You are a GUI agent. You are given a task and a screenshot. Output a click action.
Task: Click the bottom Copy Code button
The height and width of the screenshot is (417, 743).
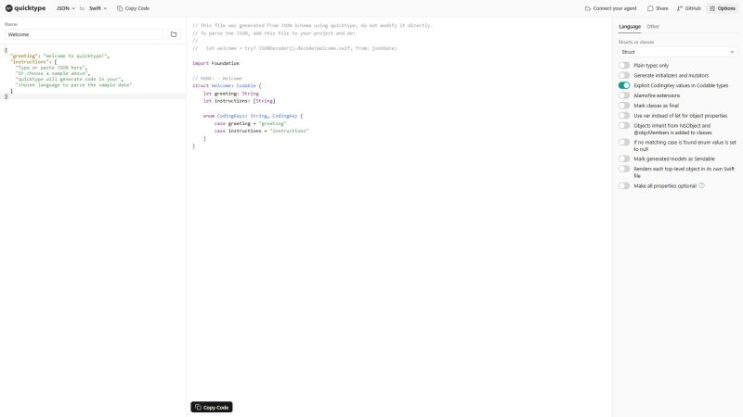(212, 407)
